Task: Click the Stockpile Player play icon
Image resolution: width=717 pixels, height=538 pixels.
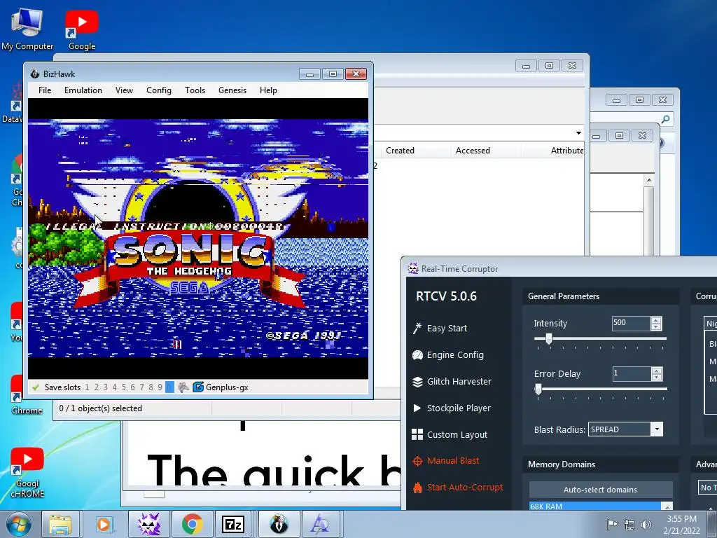Action: (x=417, y=408)
